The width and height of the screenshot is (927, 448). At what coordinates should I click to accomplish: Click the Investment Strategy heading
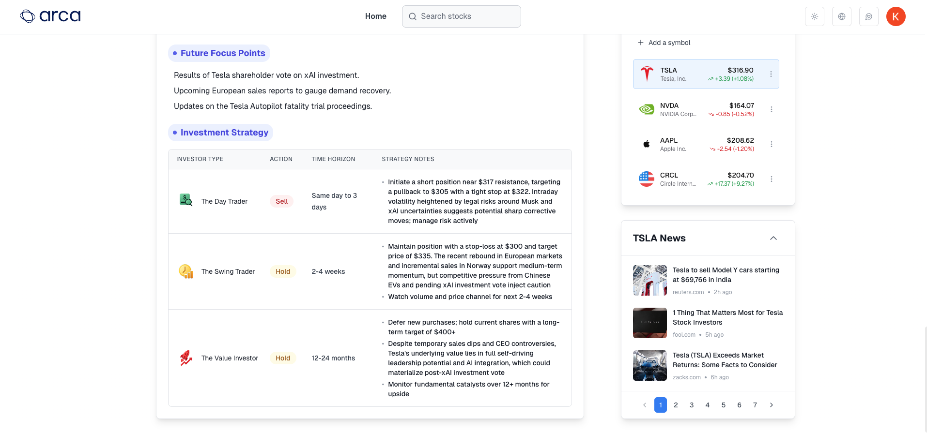(x=220, y=133)
